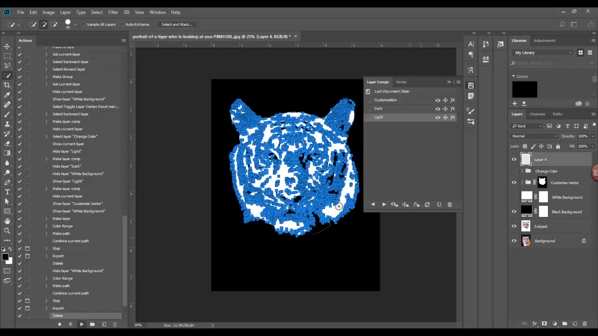This screenshot has width=598, height=336.
Task: Expand the Color Range action step
Action: 46,226
